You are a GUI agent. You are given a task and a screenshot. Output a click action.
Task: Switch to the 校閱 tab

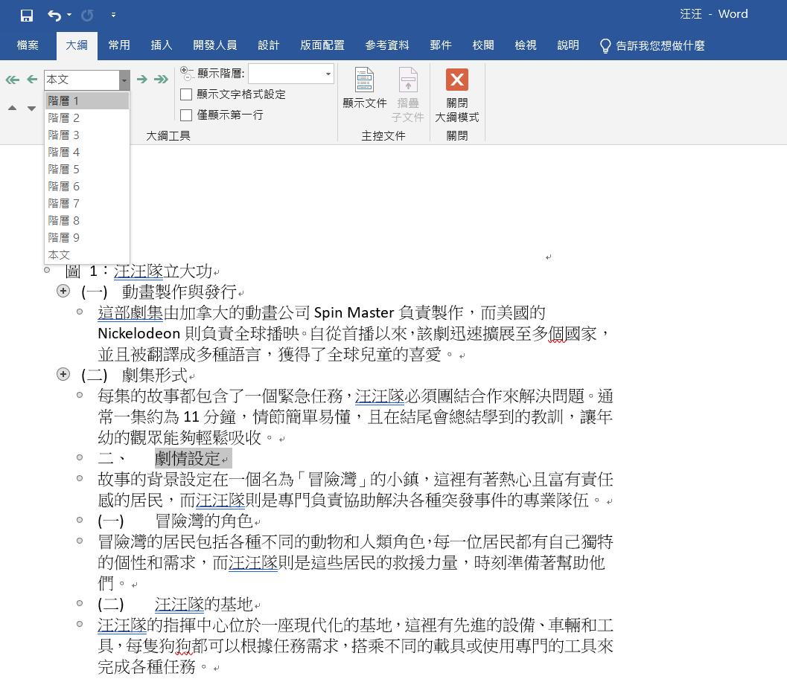(482, 45)
